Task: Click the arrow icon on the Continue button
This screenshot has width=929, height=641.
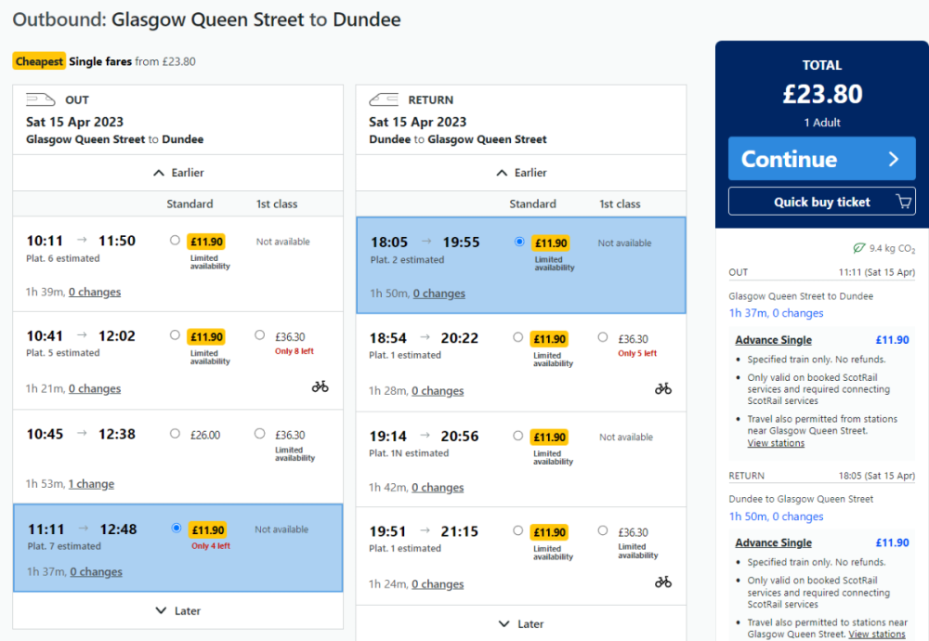Action: pyautogui.click(x=894, y=159)
